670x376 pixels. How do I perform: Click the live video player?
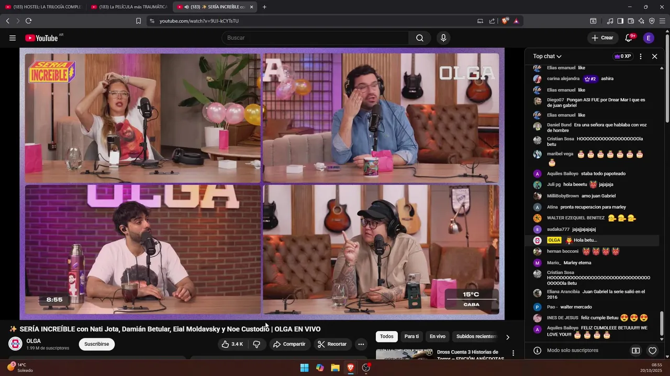click(262, 184)
